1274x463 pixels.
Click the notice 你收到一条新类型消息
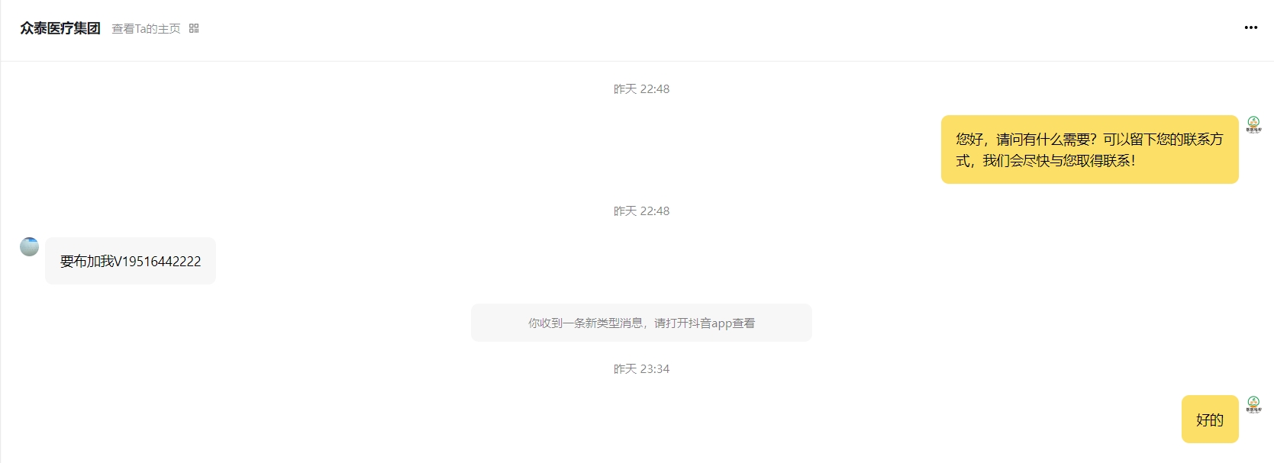[641, 323]
